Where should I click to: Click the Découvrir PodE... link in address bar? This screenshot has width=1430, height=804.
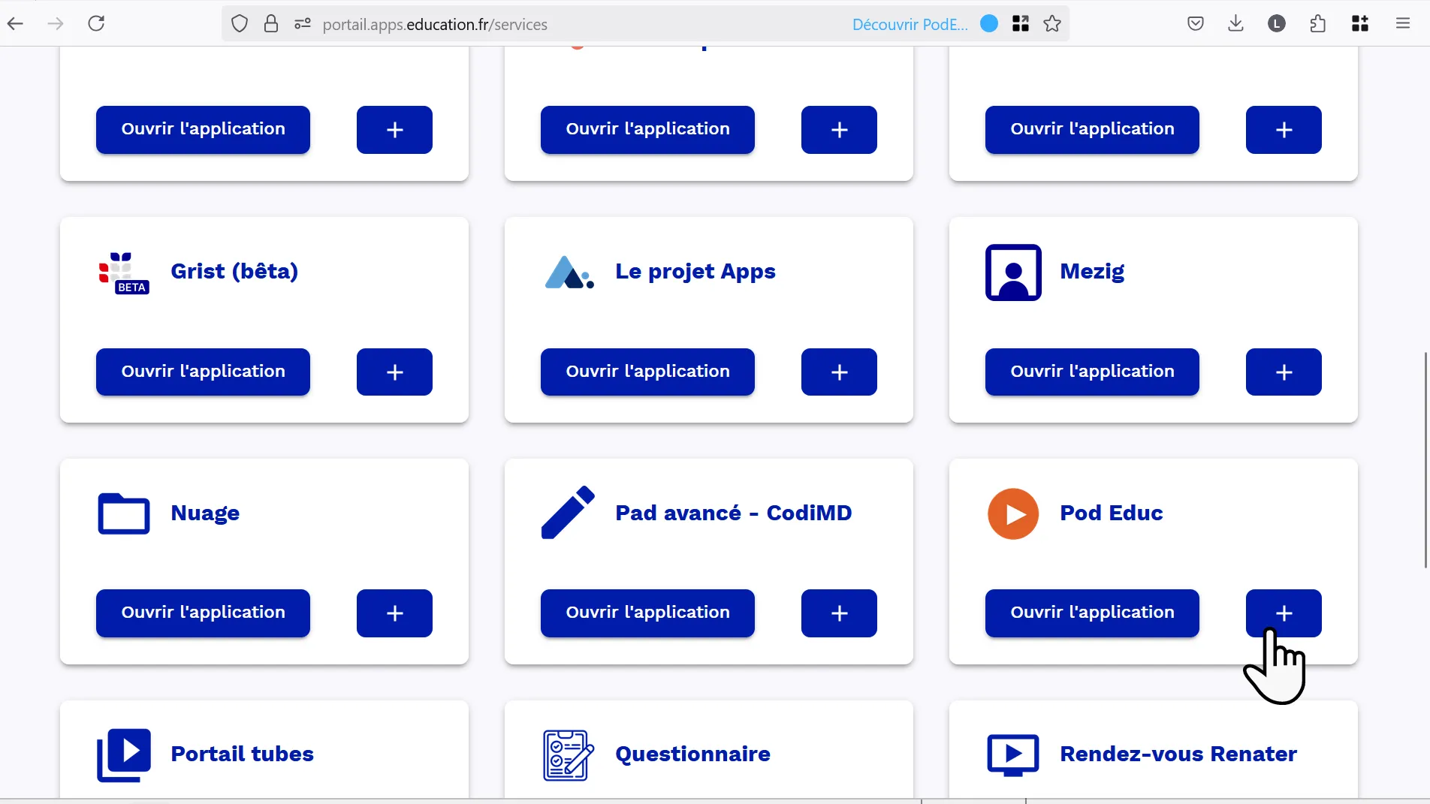[910, 24]
